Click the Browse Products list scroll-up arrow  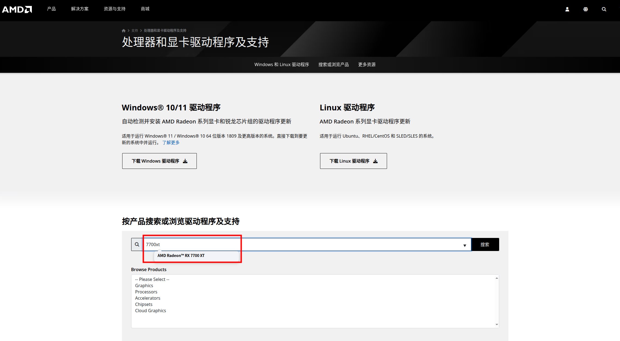pos(497,278)
